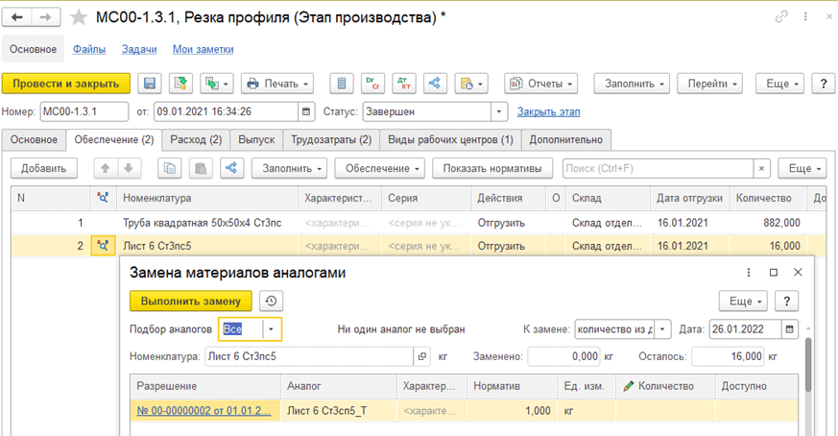Click the Выполнить замену button
838x436 pixels.
pyautogui.click(x=191, y=302)
